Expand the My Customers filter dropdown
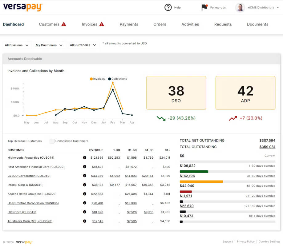 tap(49, 45)
